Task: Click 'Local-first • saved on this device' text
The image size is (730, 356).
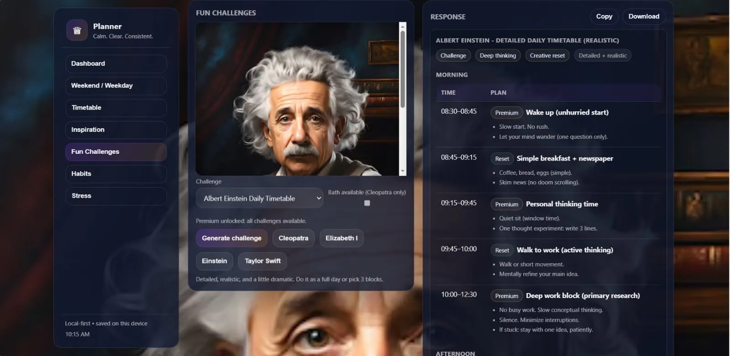Action: 106,324
